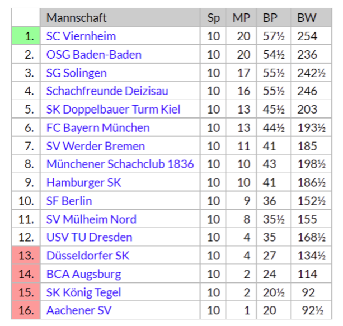This screenshot has height=326, width=343.
Task: Open the OSG Baden-Baden team link
Action: [94, 54]
